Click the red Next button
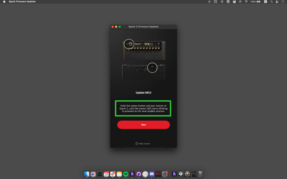The width and height of the screenshot is (287, 179). pos(143,125)
